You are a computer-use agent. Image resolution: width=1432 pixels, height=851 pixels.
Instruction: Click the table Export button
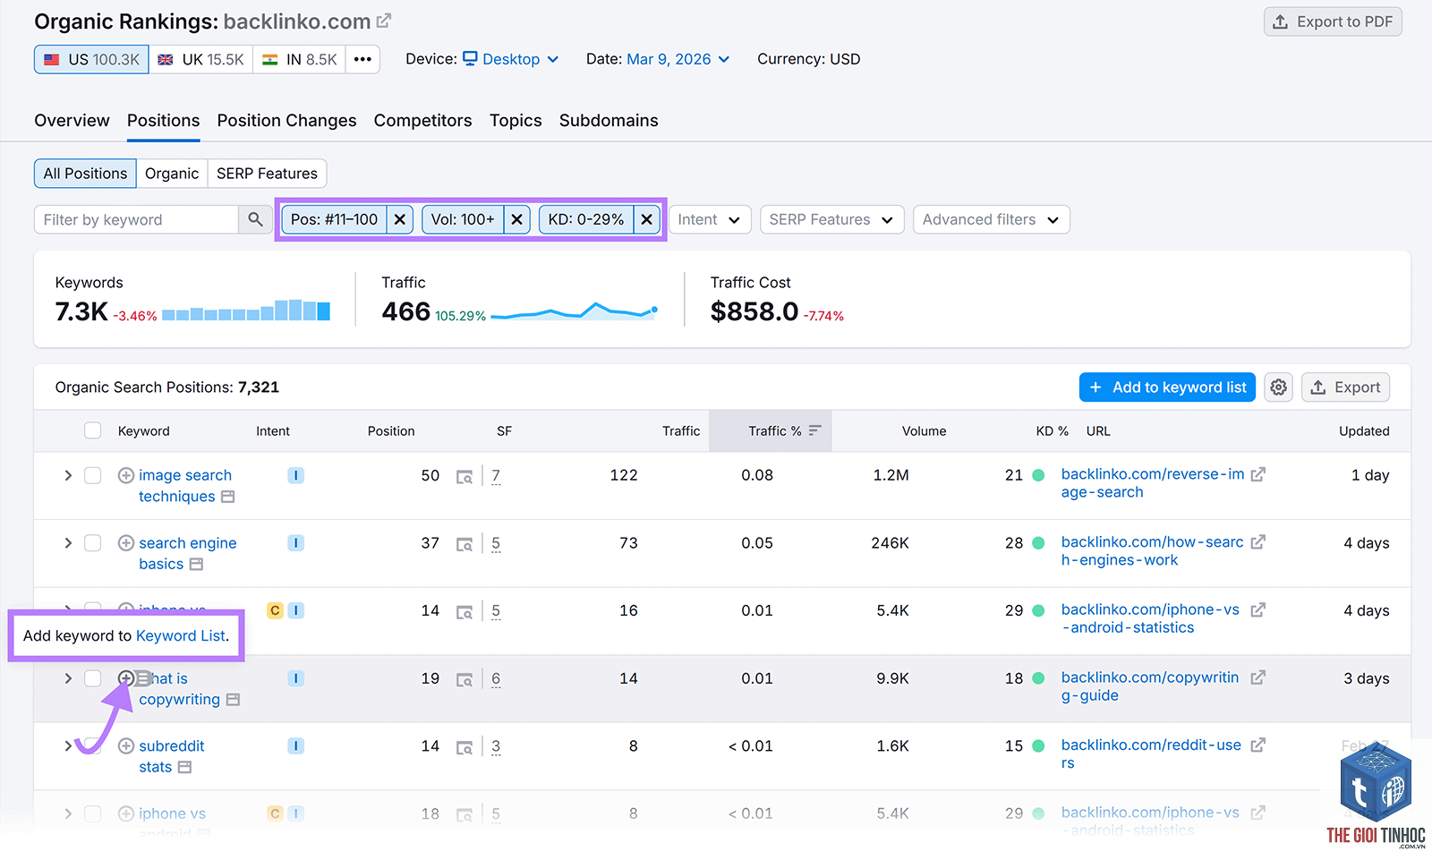(1345, 387)
